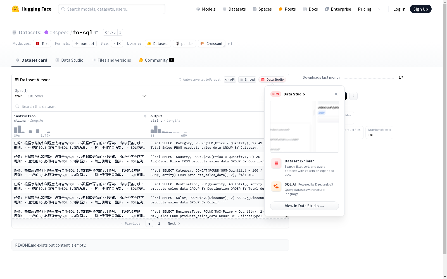Open the three-dots options button
Image resolution: width=447 pixels, height=279 pixels.
click(353, 96)
